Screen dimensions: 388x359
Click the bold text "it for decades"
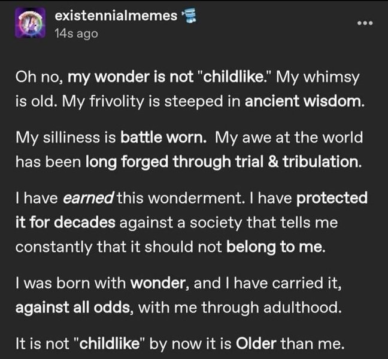pyautogui.click(x=65, y=222)
